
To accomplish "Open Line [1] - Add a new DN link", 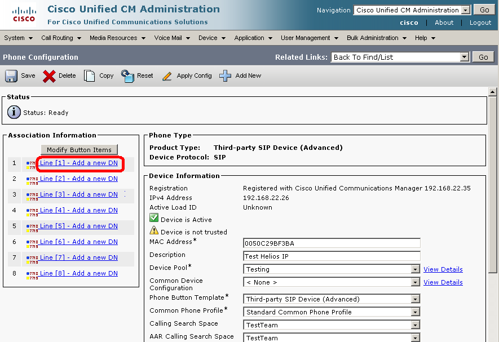I will [x=79, y=163].
